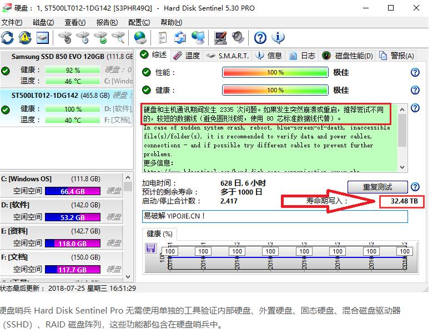
Task: Click the ST500LT012 40 °C temperature bar
Action: (x=73, y=120)
